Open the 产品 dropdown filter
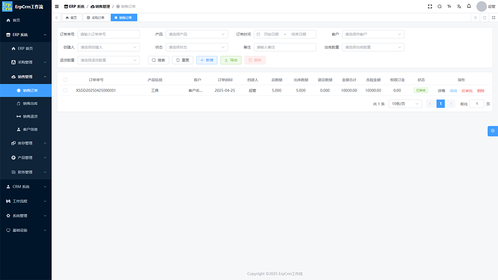This screenshot has width=498, height=280. pos(197,34)
